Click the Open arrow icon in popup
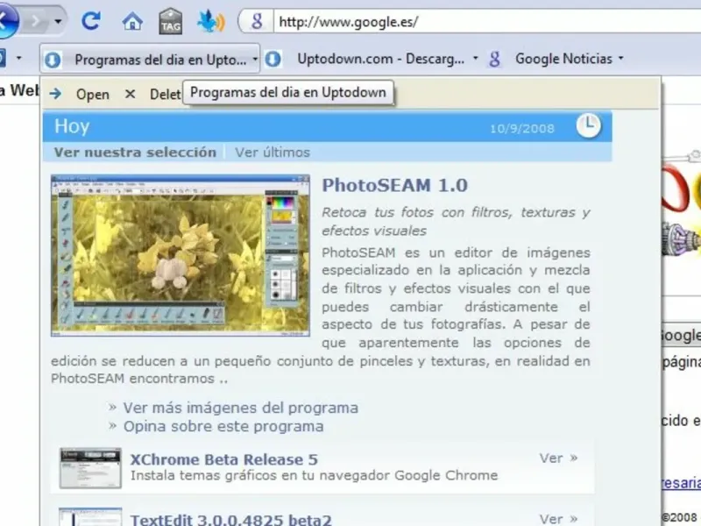 tap(55, 94)
